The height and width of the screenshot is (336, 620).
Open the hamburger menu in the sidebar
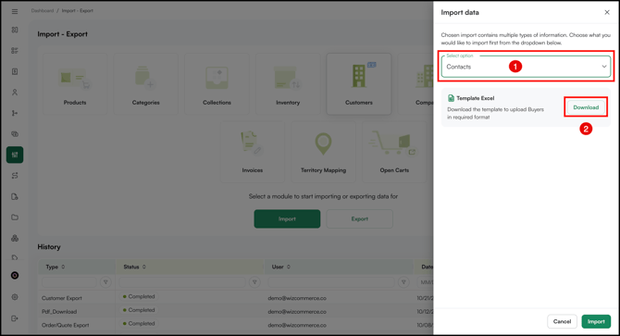click(15, 11)
